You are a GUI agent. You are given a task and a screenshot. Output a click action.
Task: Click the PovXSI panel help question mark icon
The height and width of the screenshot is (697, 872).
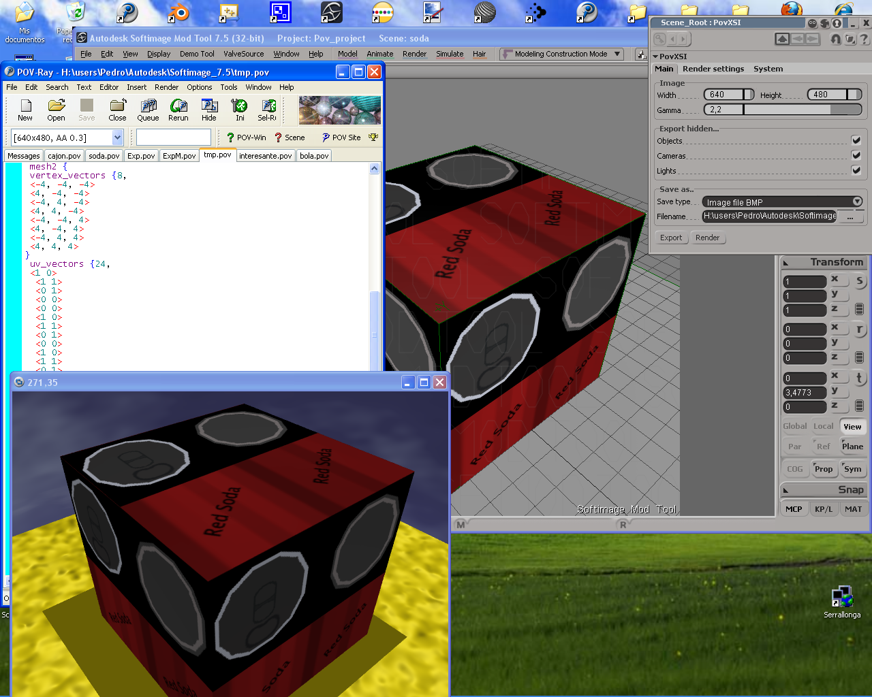click(864, 39)
